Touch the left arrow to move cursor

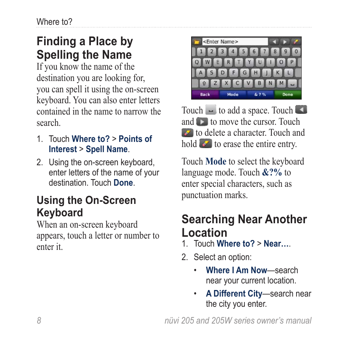(x=274, y=41)
